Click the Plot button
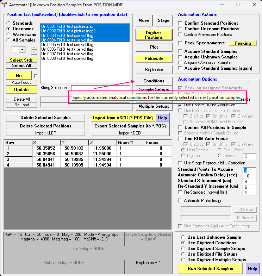Screen dimensions: 262x276 (x=154, y=47)
